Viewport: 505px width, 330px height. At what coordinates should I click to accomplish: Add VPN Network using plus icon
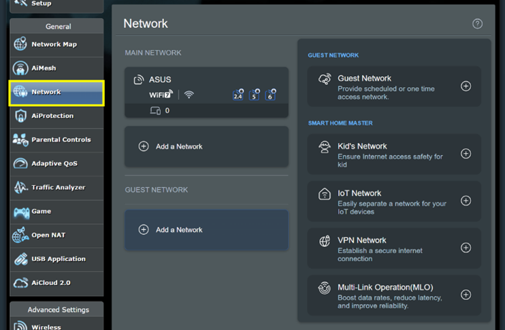click(x=466, y=248)
